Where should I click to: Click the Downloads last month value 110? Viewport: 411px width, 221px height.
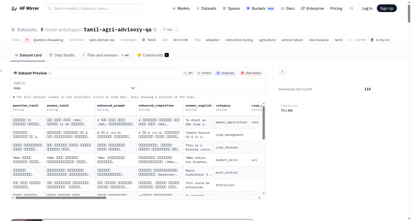pos(367,89)
